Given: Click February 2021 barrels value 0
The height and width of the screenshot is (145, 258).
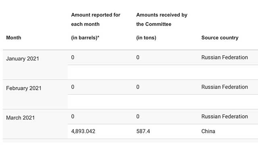Looking at the screenshot, I should tap(73, 87).
